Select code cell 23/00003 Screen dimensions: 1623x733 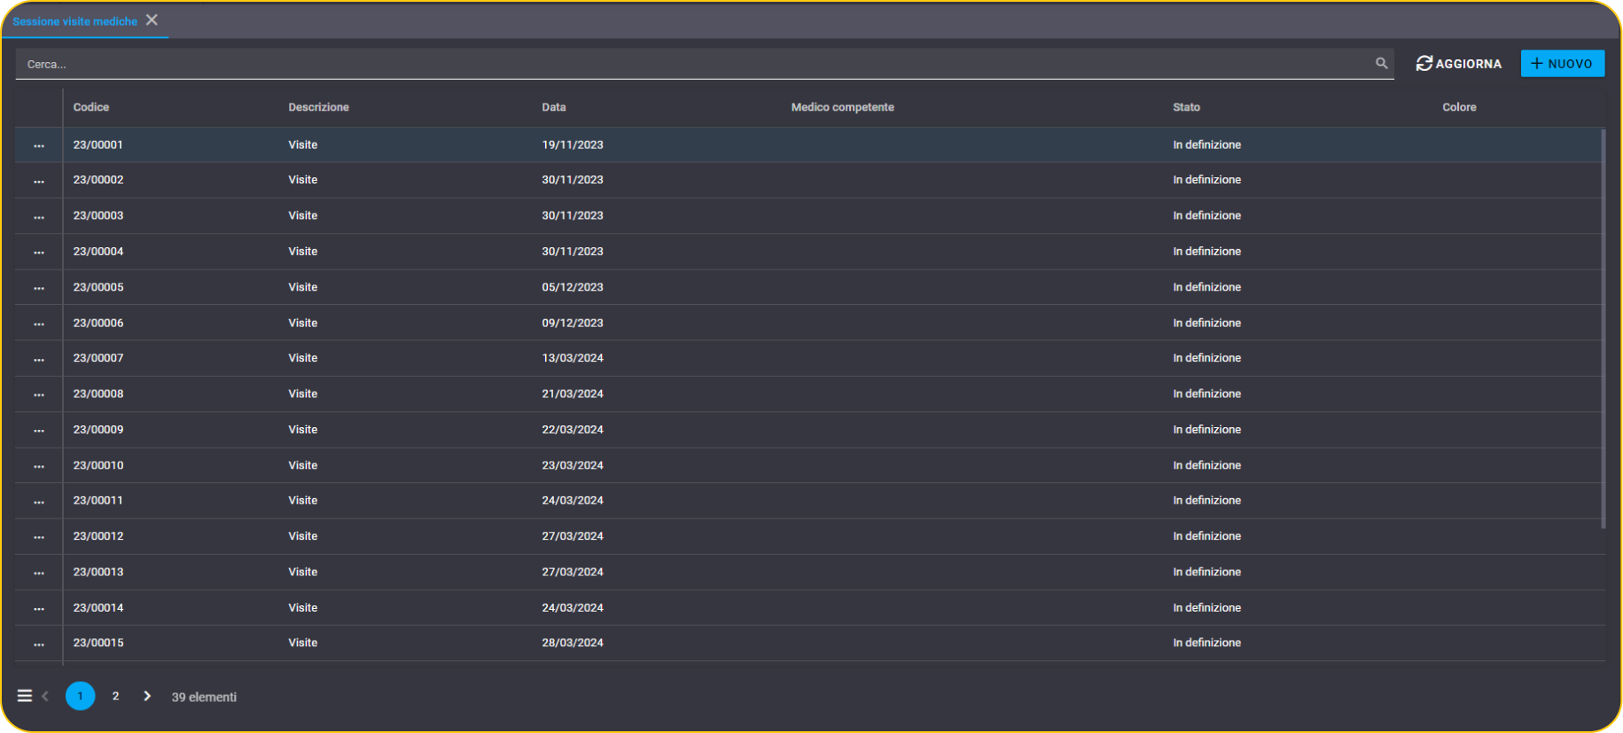click(98, 215)
